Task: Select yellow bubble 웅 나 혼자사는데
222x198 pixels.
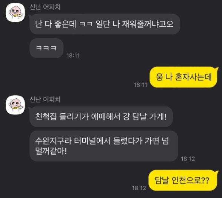Action: click(183, 77)
